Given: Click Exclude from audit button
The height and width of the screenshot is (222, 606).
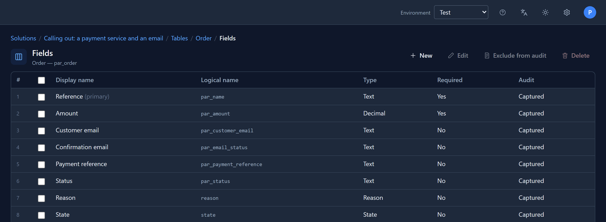Looking at the screenshot, I should pos(515,55).
